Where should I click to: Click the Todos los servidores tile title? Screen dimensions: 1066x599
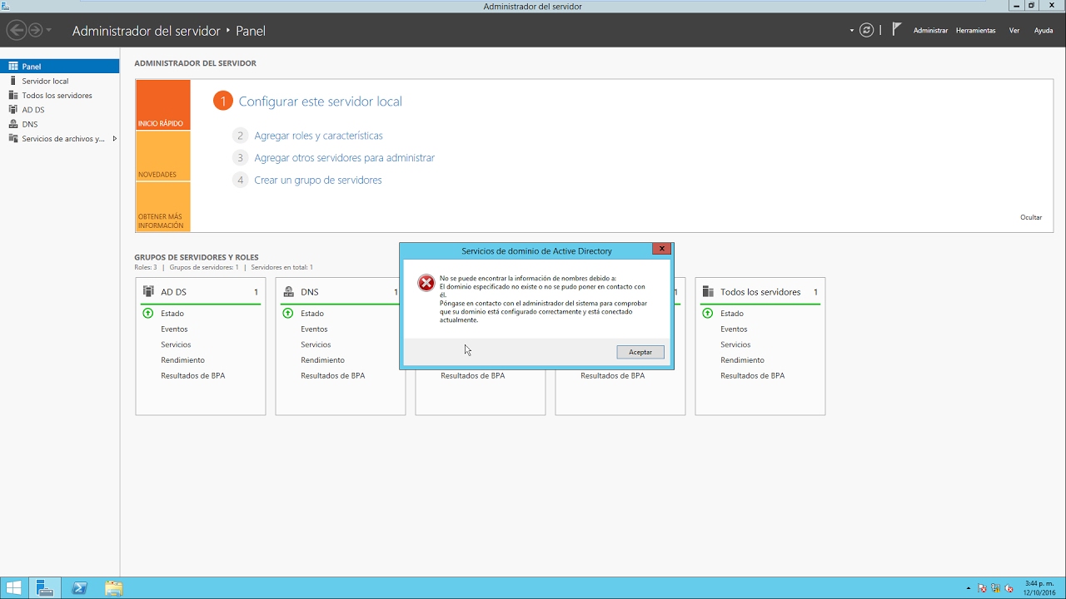pos(760,292)
